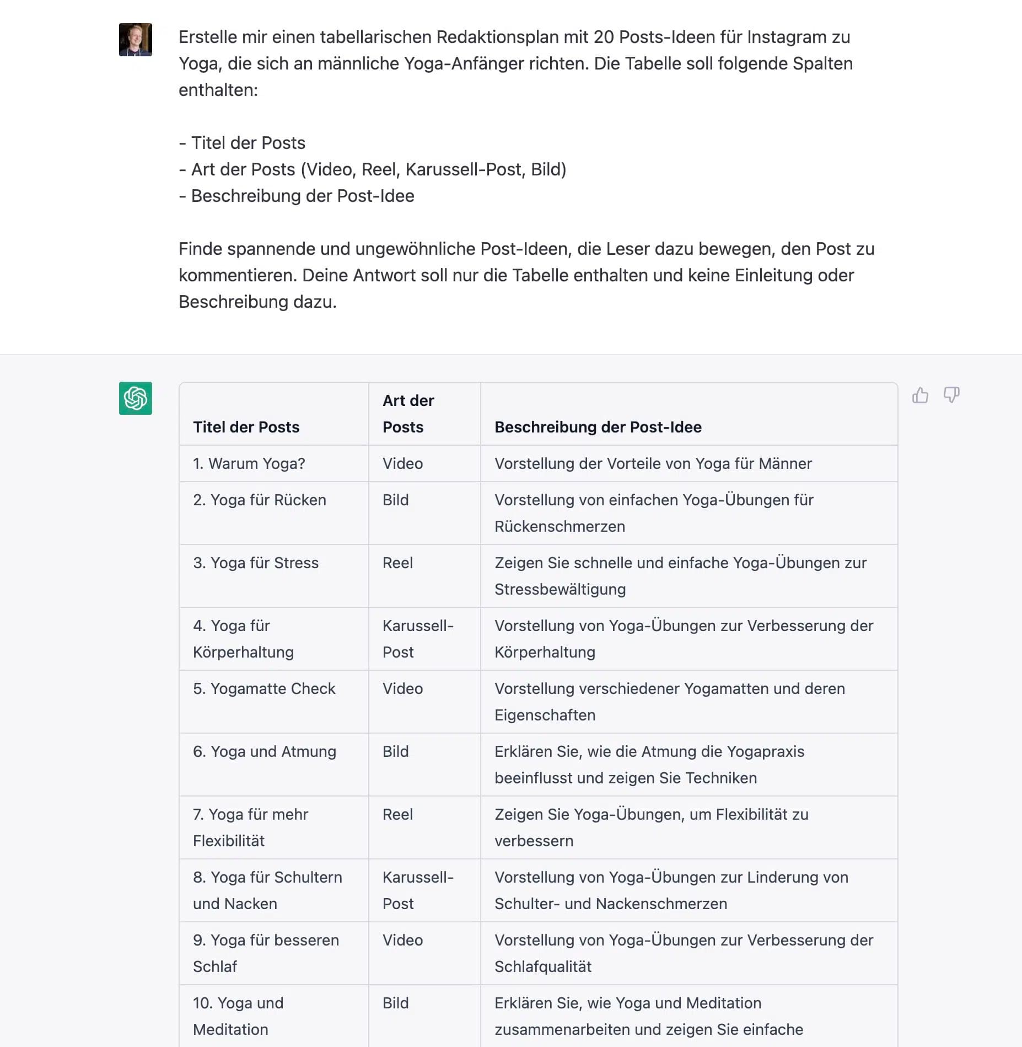The height and width of the screenshot is (1047, 1022).
Task: Select the "Karussell-Post" cell in row four
Action: click(417, 639)
